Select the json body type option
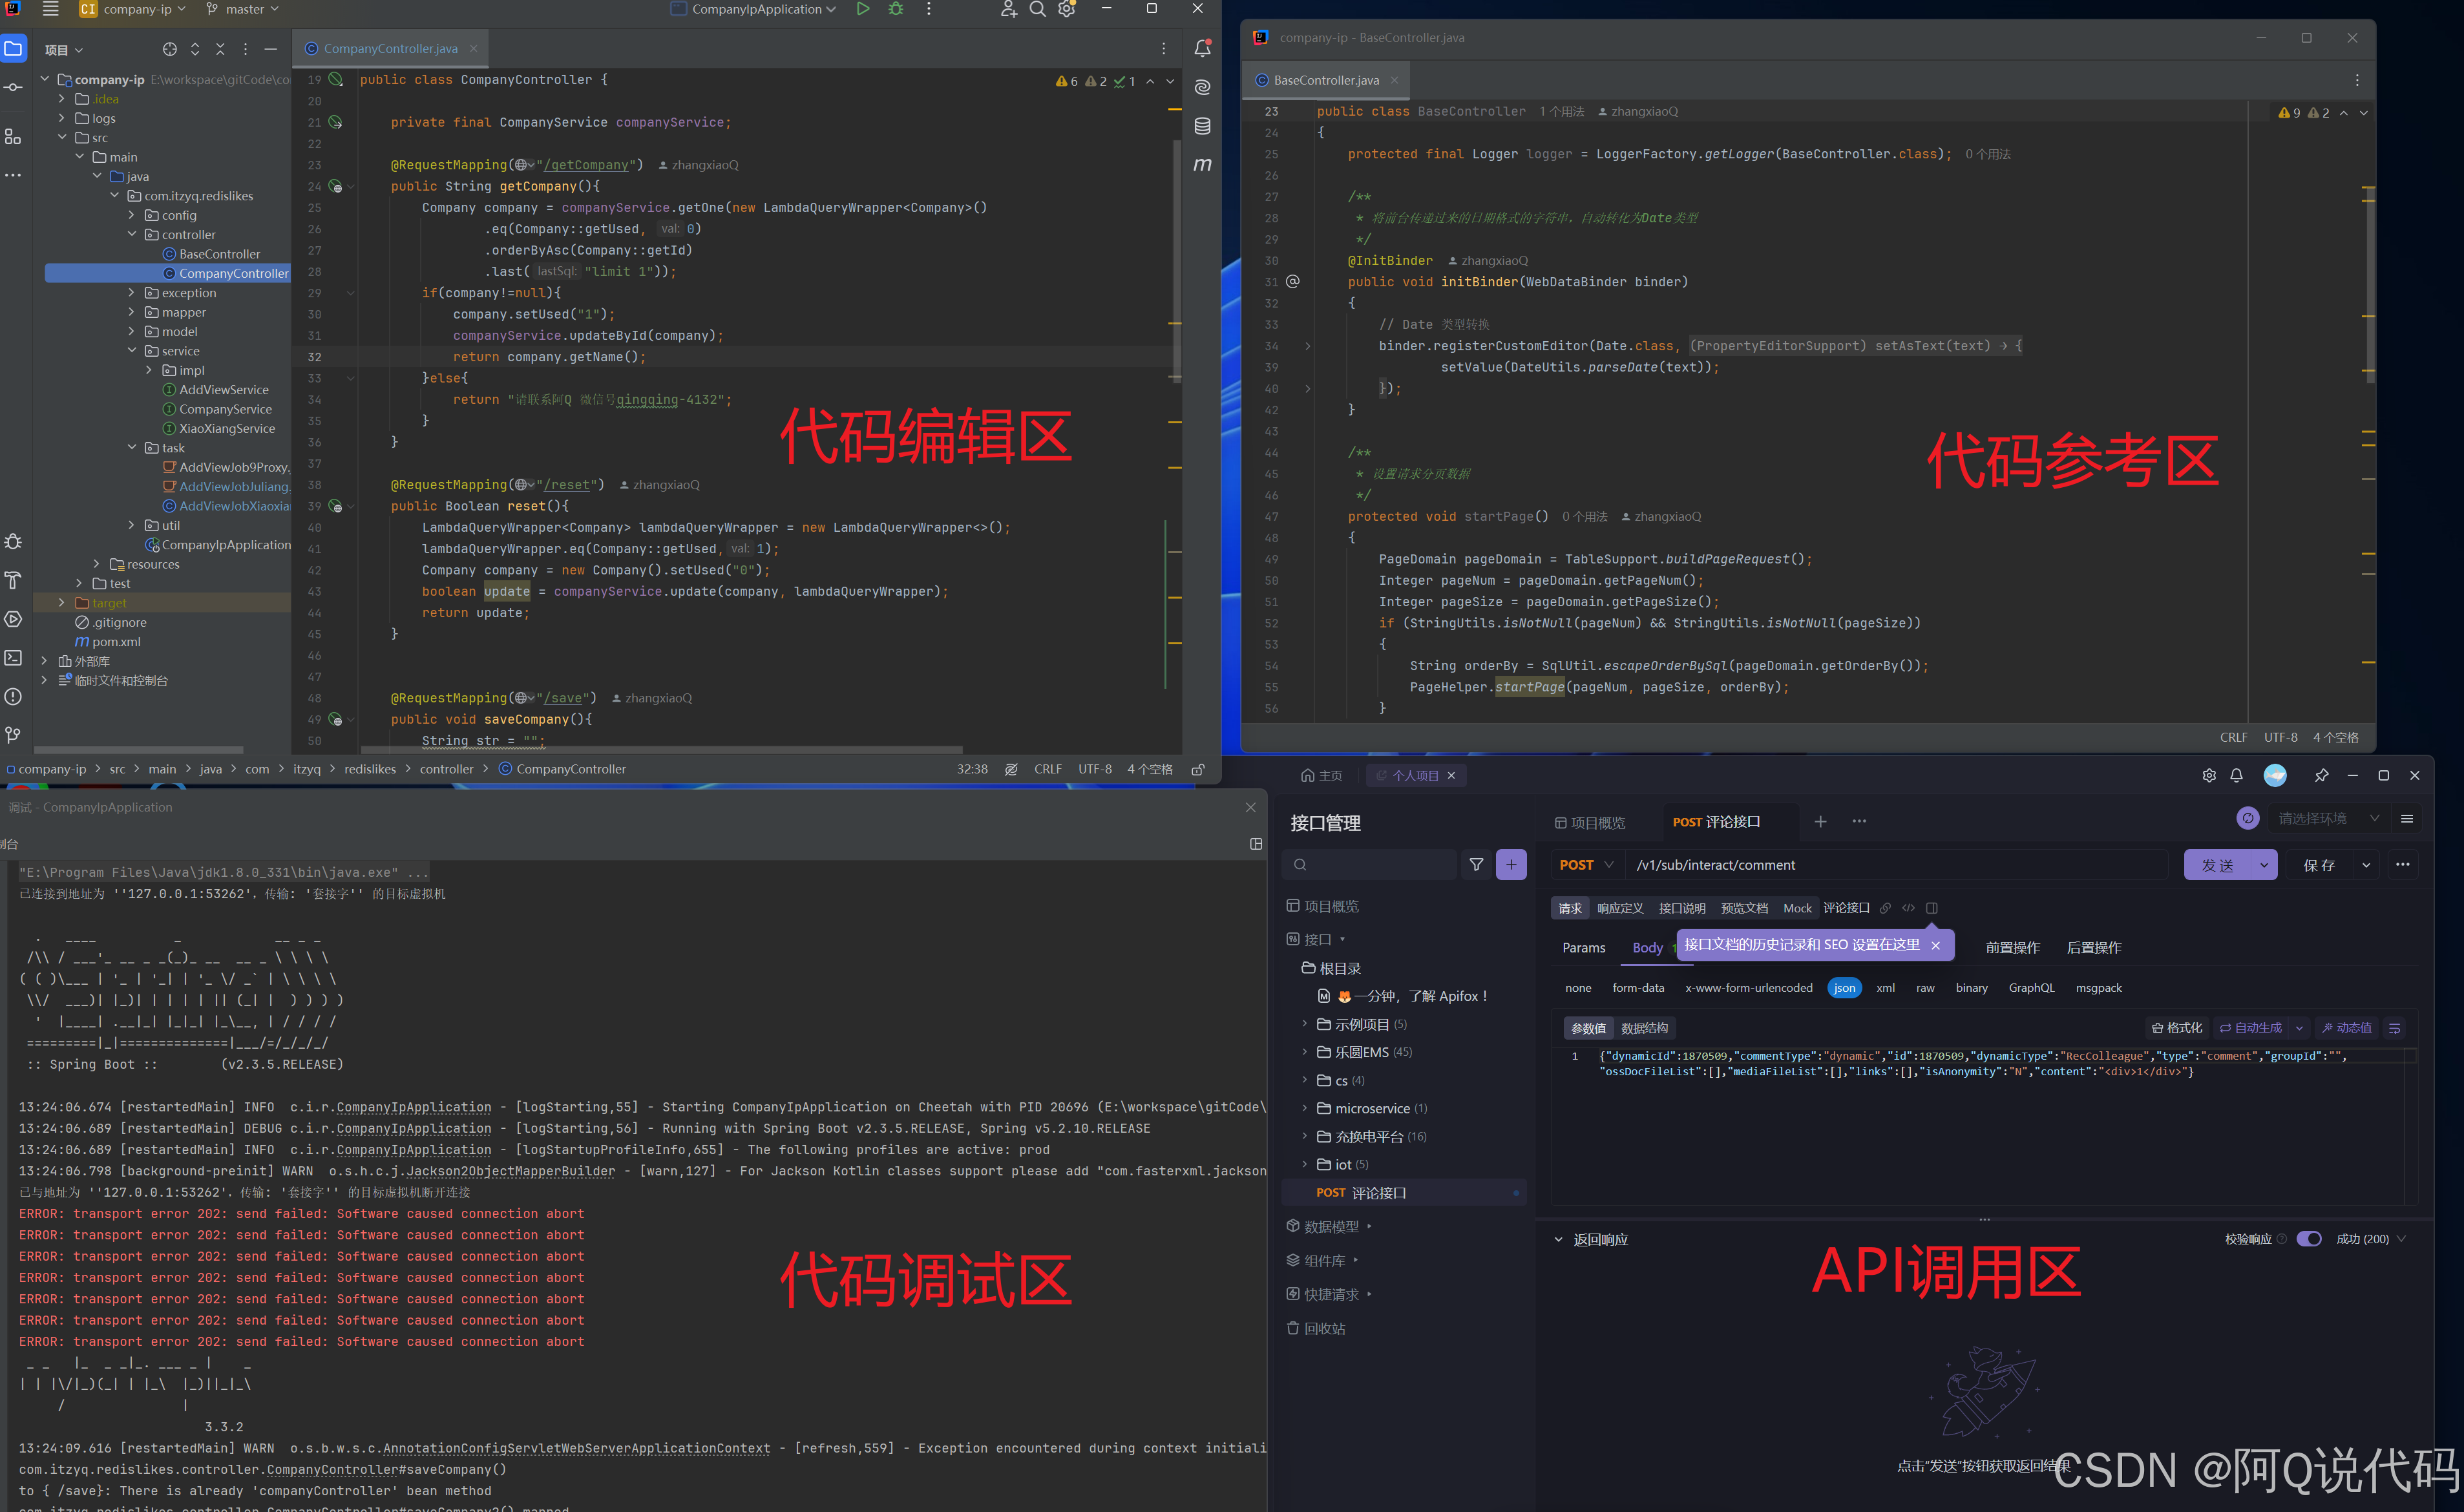Viewport: 2464px width, 1512px height. coord(1844,988)
